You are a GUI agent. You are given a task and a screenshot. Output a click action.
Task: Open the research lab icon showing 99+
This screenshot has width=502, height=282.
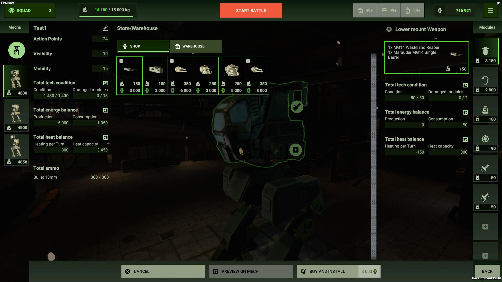click(x=413, y=10)
